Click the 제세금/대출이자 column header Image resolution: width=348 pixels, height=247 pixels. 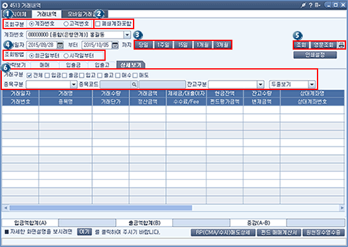coord(186,93)
